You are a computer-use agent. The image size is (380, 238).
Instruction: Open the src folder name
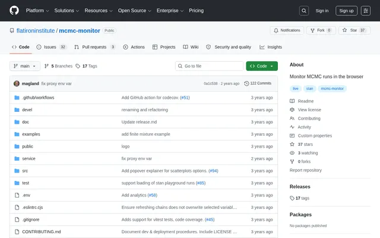[x=25, y=171]
